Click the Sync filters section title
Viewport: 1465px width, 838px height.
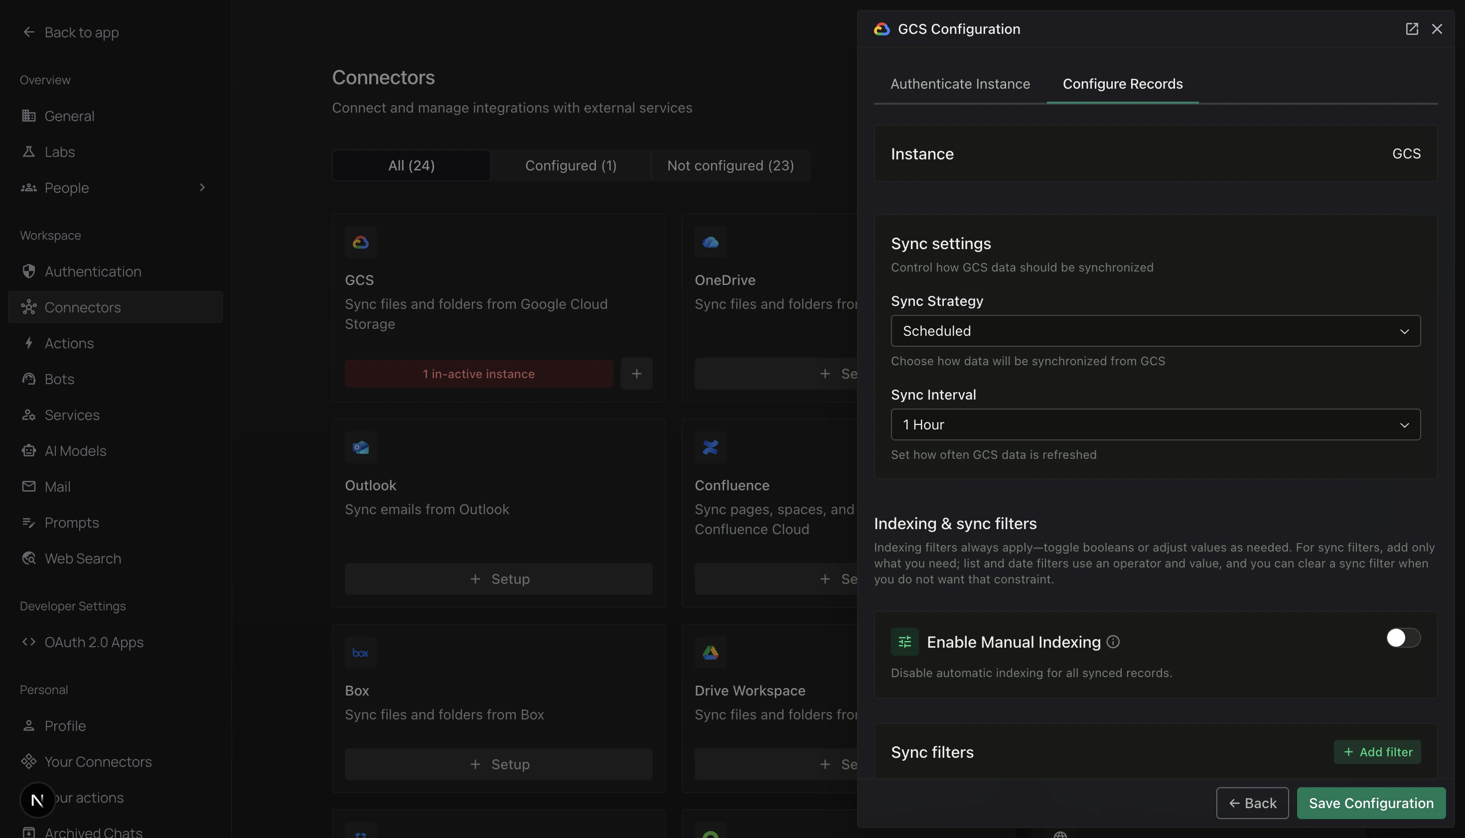coord(932,752)
